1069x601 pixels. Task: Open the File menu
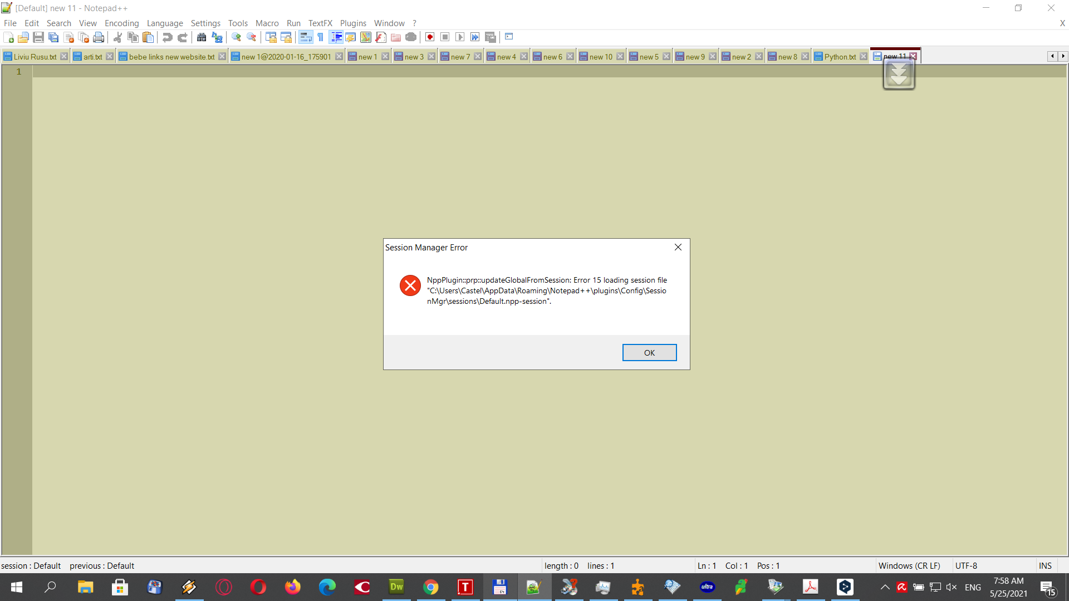pos(10,23)
